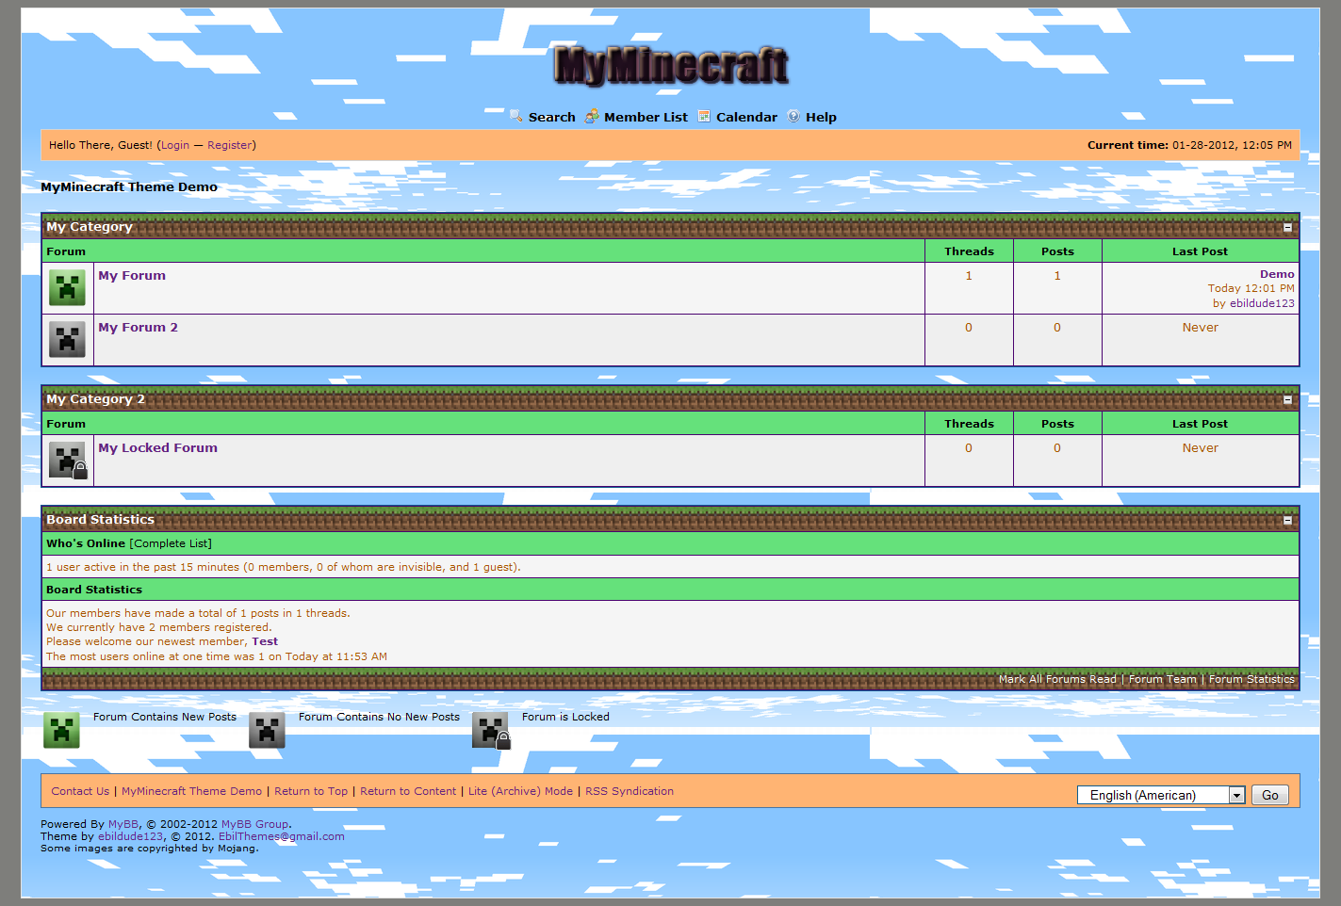Viewport: 1341px width, 906px height.
Task: Open the Member List page
Action: tap(646, 118)
